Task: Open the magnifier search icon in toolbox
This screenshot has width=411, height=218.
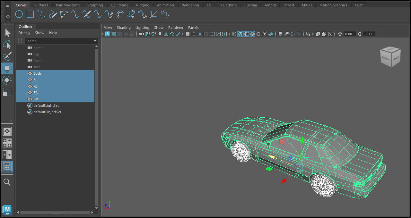Action: pyautogui.click(x=7, y=182)
